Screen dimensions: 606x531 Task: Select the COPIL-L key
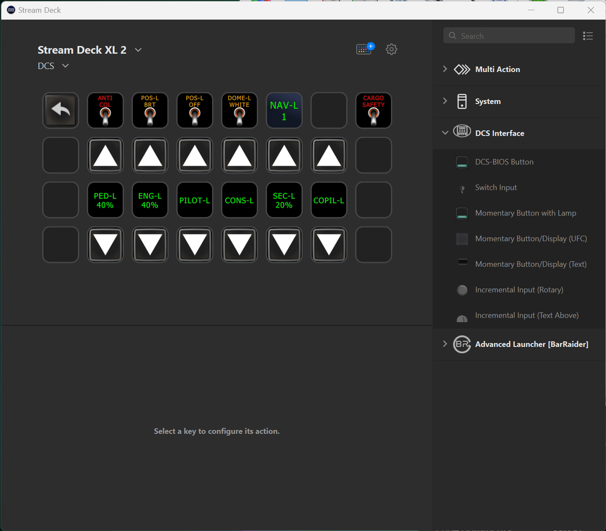329,200
